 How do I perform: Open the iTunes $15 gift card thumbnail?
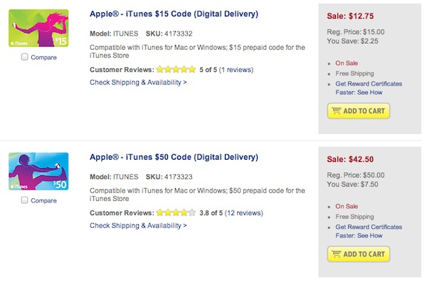click(38, 28)
